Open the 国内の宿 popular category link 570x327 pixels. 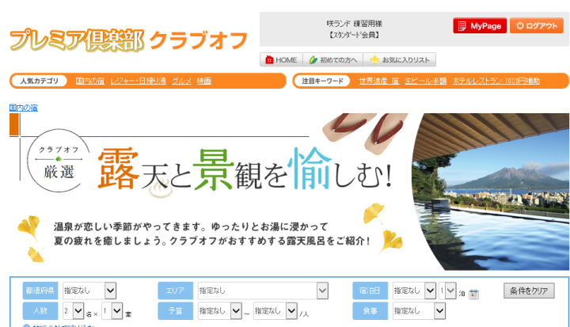(89, 81)
